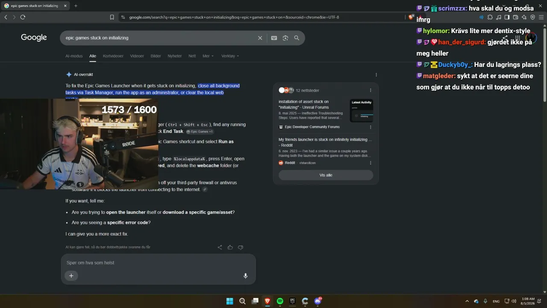The width and height of the screenshot is (547, 308).
Task: Open options for the sources panel
Action: pos(371,90)
